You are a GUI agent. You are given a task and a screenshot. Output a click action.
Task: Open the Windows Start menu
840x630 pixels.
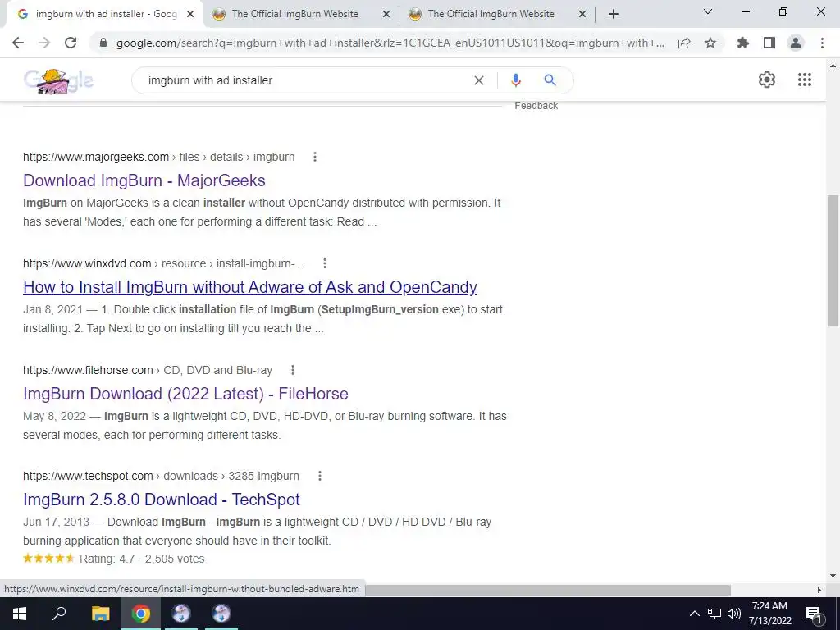(x=20, y=614)
